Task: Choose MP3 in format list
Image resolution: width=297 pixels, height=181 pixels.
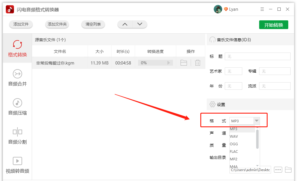Action: [242, 129]
